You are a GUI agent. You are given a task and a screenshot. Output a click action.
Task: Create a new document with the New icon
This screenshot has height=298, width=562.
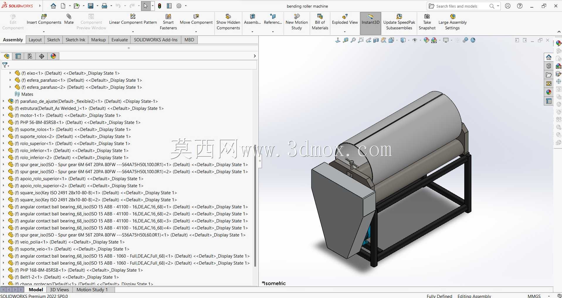pyautogui.click(x=63, y=6)
